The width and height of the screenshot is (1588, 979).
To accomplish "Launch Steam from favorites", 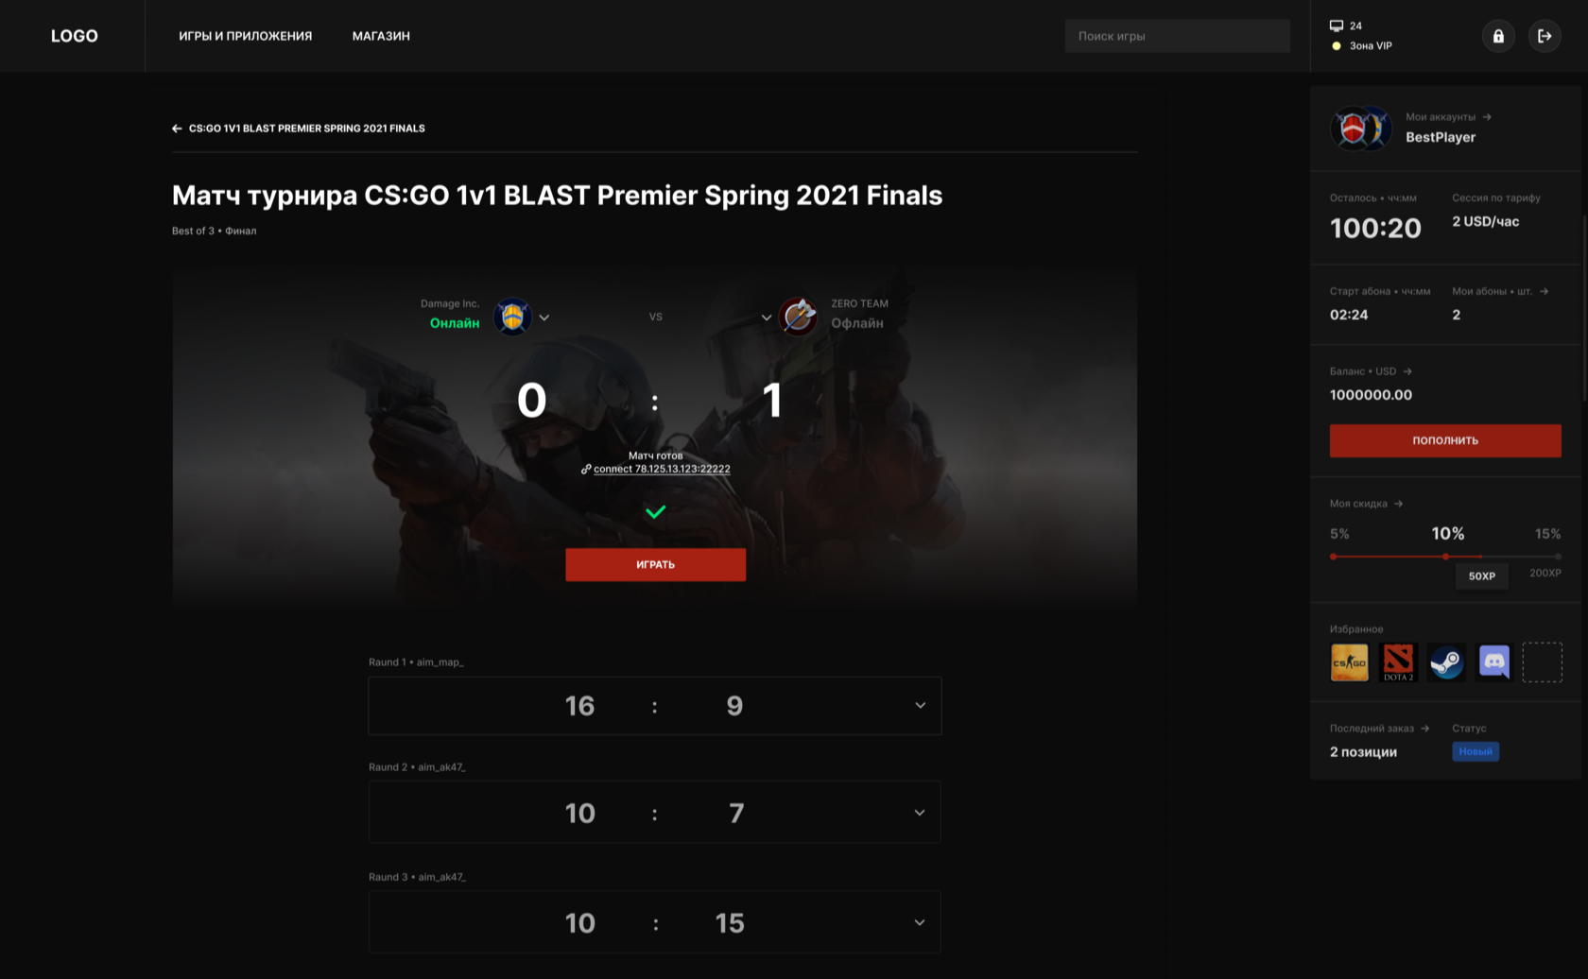I will tap(1446, 662).
